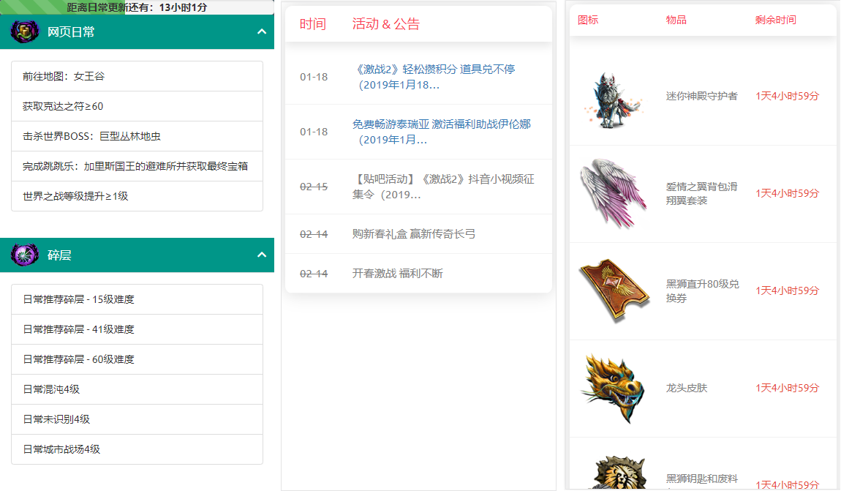The height and width of the screenshot is (491, 841).
Task: Open the 黑狮直升80级兑换券 ticket image
Action: pos(614,291)
